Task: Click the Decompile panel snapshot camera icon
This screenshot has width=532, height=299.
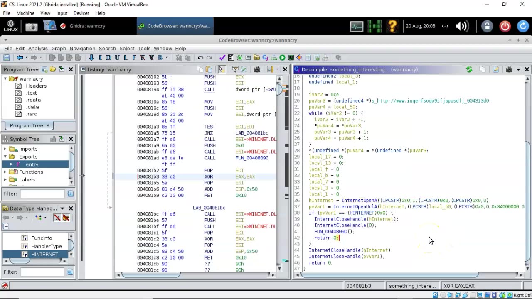Action: pyautogui.click(x=509, y=69)
